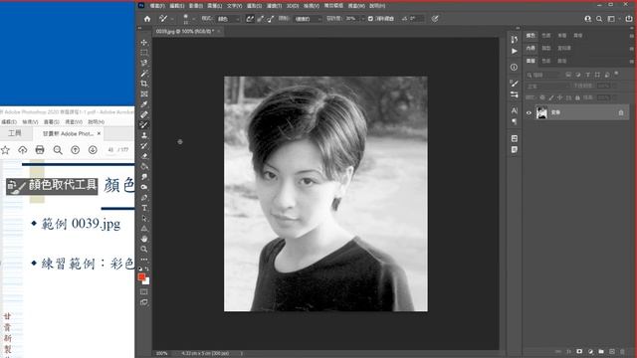Open the Mode dropdown in options bar
Screen dimensions: 637x358
click(x=228, y=19)
